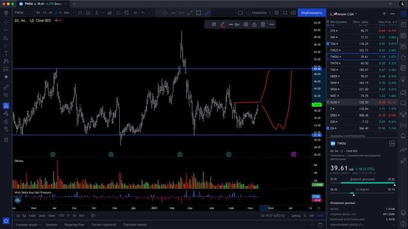Image resolution: width=408 pixels, height=229 pixels.
Task: Toggle hide all drawings
Action: point(6,129)
